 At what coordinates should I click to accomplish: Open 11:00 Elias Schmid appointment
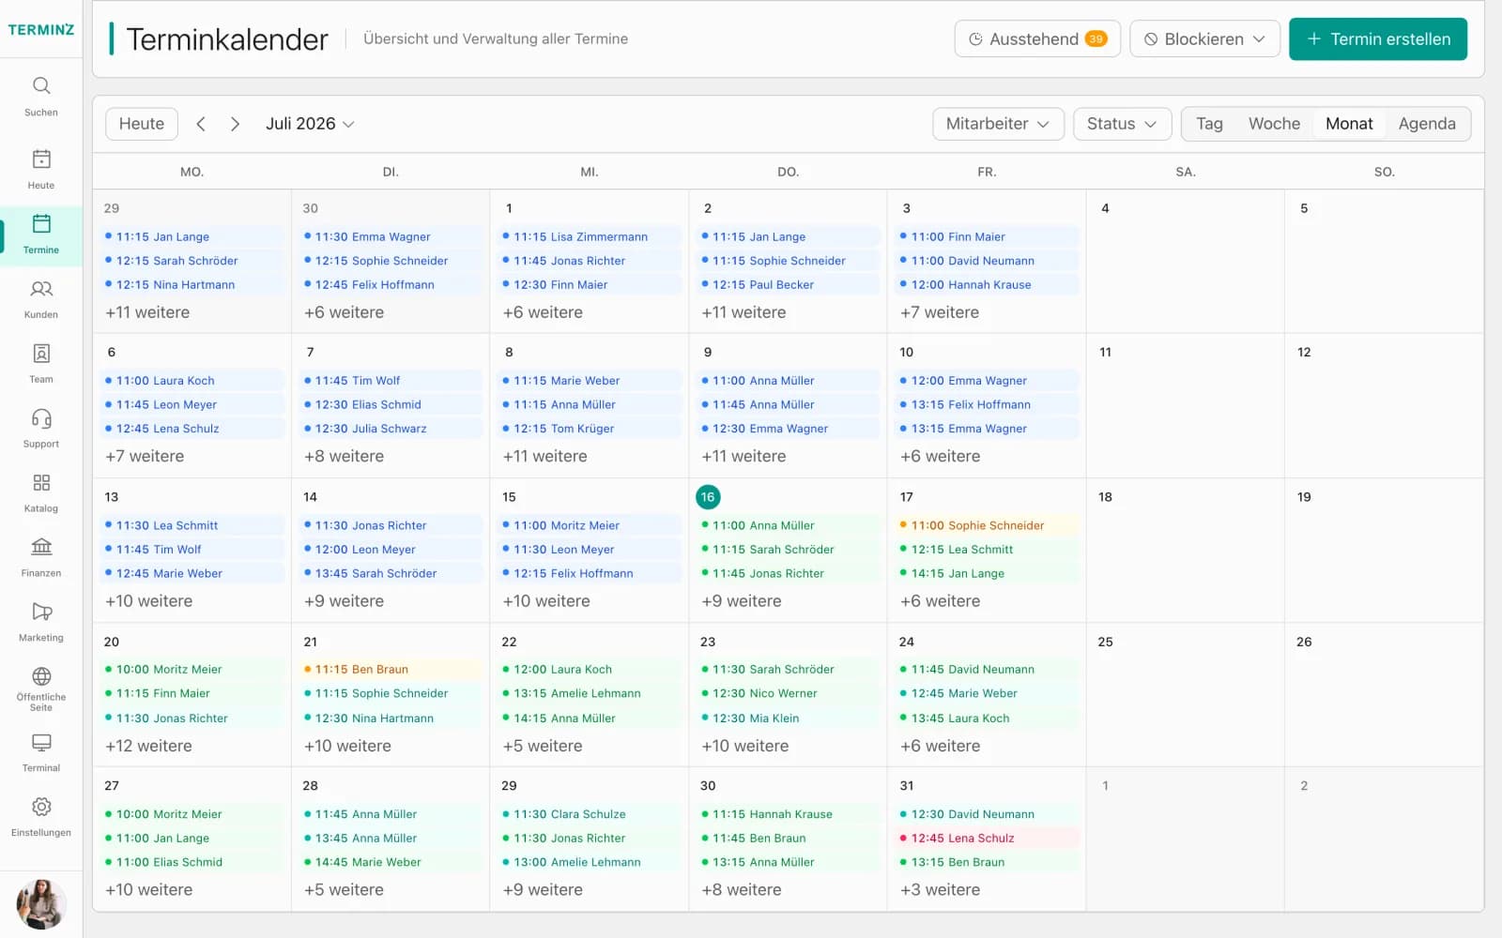coord(192,863)
